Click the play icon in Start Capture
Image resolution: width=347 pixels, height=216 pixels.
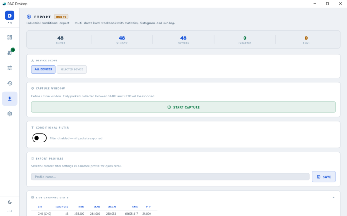click(169, 107)
